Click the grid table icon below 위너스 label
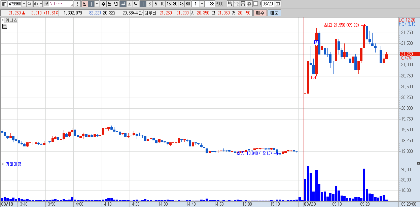 click(5, 27)
